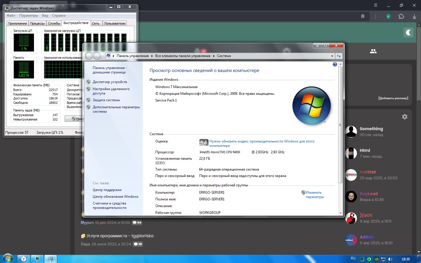Expand the Control Panel address bar dropdown
The height and width of the screenshot is (263, 421).
332,56
